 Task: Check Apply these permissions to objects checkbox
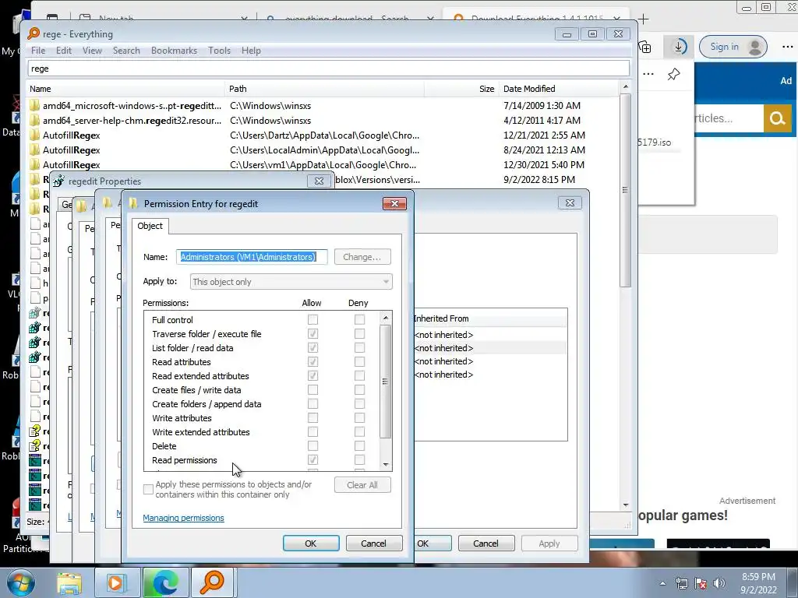(x=148, y=489)
